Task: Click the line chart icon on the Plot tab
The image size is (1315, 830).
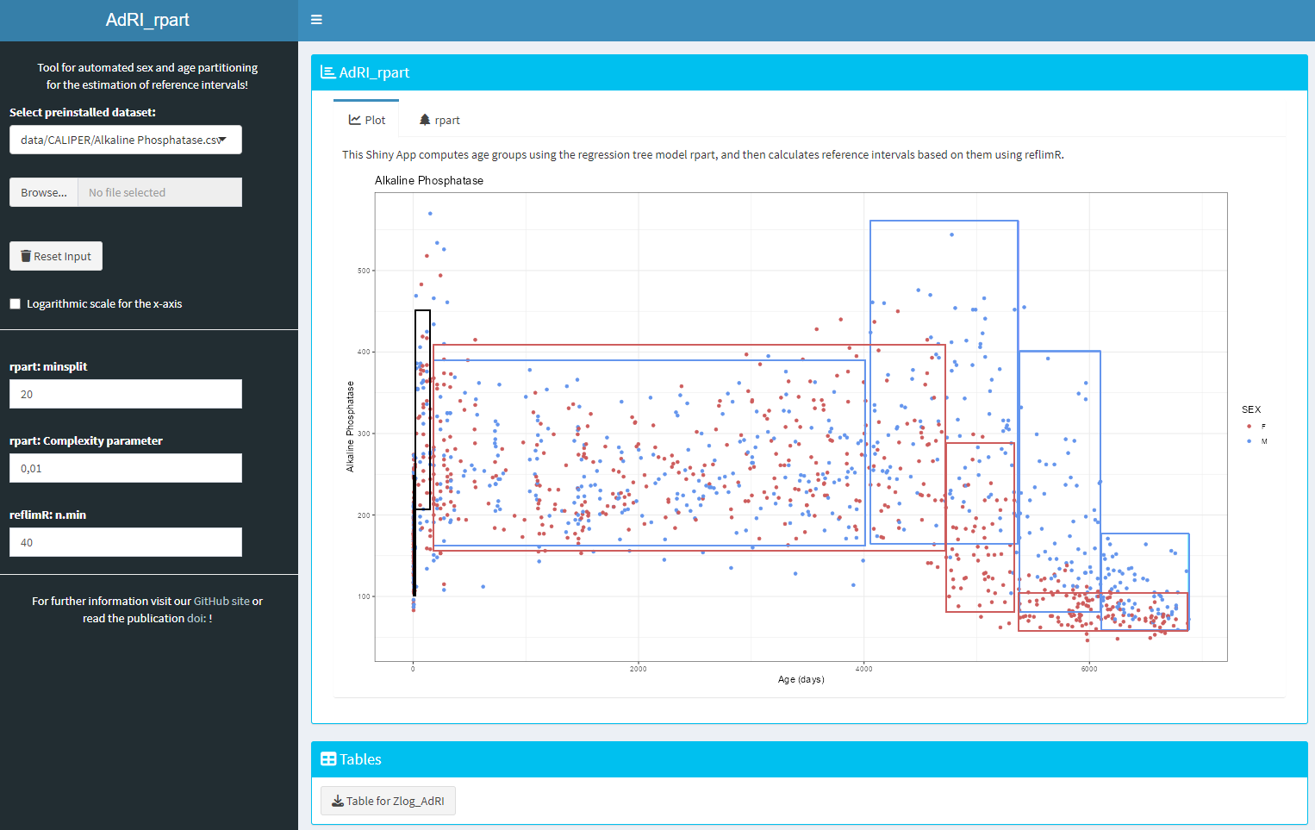Action: click(354, 120)
